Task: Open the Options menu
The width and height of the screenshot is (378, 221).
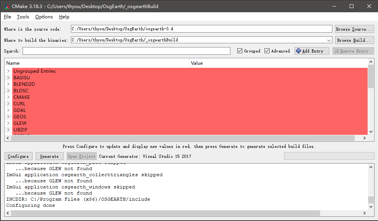Action: (44, 17)
